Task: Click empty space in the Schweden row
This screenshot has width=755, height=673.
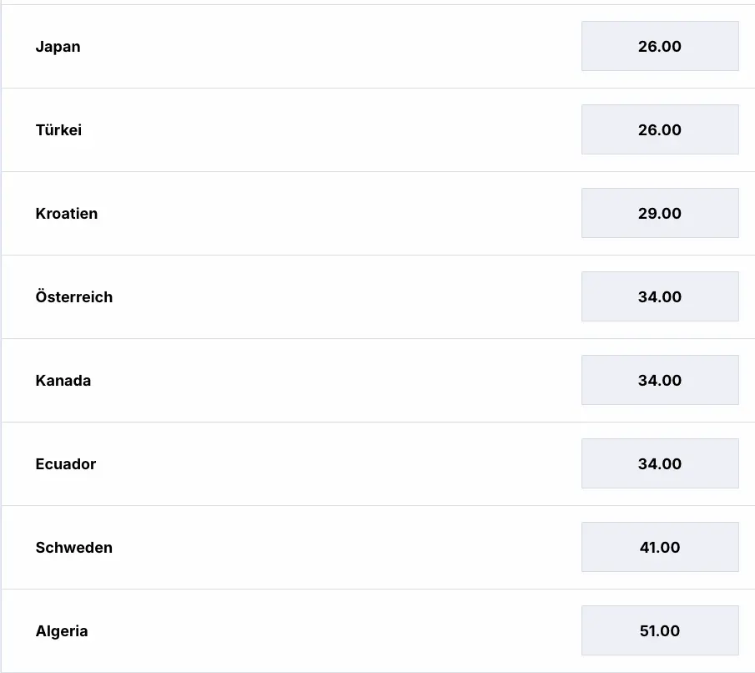Action: [334, 547]
